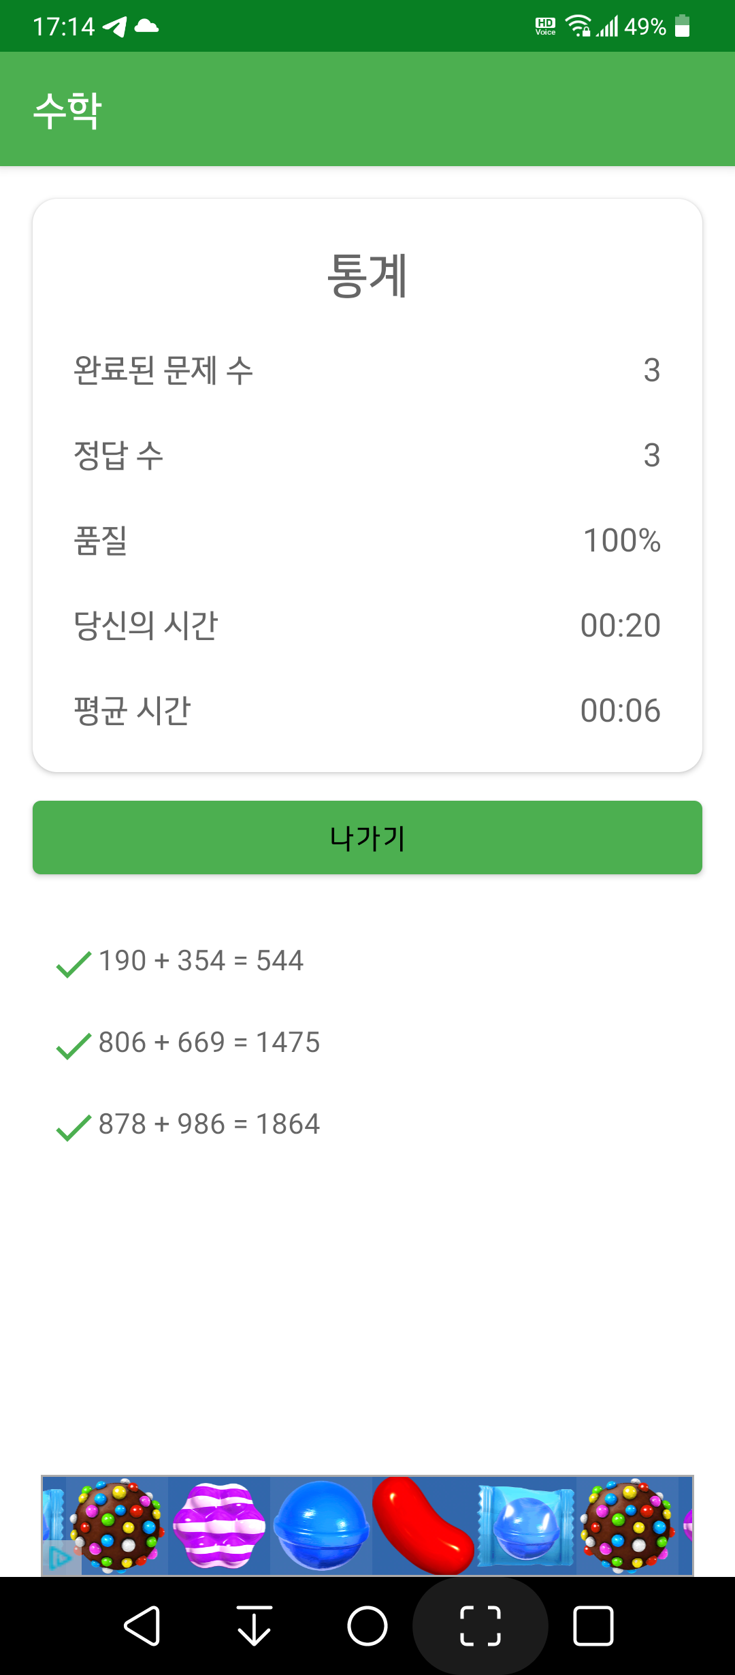Screen dimensions: 735x1675
Task: Tap the 나가기 exit button
Action: coord(367,837)
